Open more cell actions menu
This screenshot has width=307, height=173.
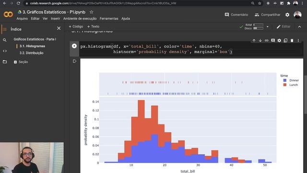[x=298, y=40]
